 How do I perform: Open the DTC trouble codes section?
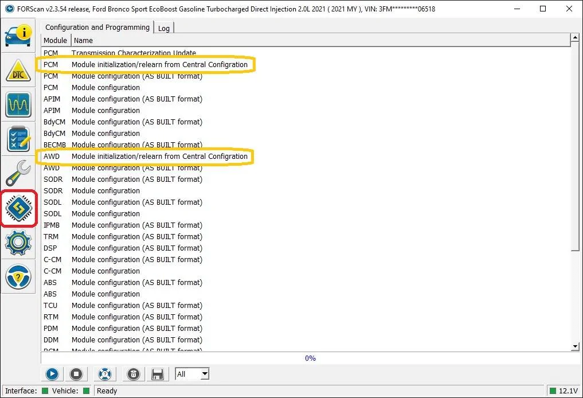(x=19, y=71)
